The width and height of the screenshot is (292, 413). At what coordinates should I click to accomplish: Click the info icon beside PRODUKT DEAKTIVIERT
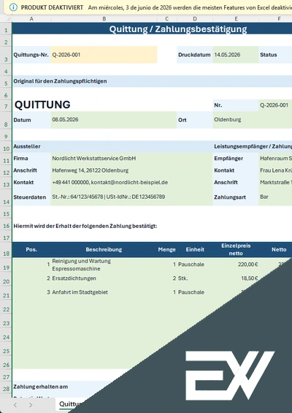(x=13, y=7)
